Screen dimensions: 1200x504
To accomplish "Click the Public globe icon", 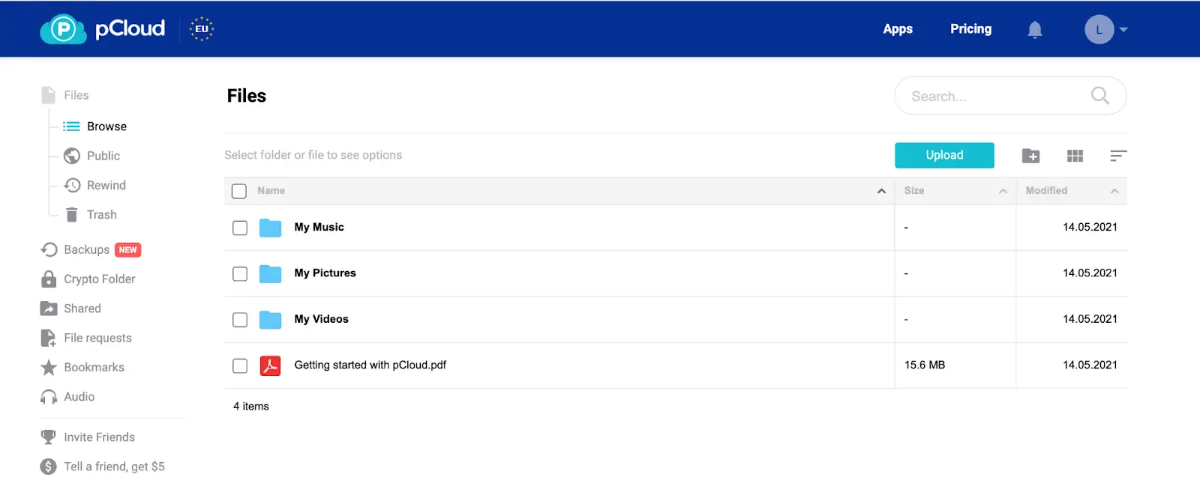I will [x=72, y=156].
